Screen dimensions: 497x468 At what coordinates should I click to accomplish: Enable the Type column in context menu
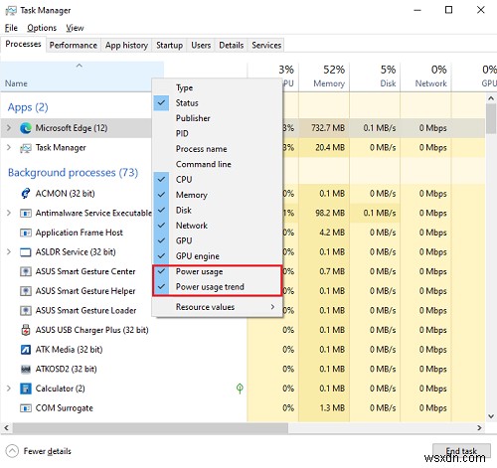pos(218,87)
